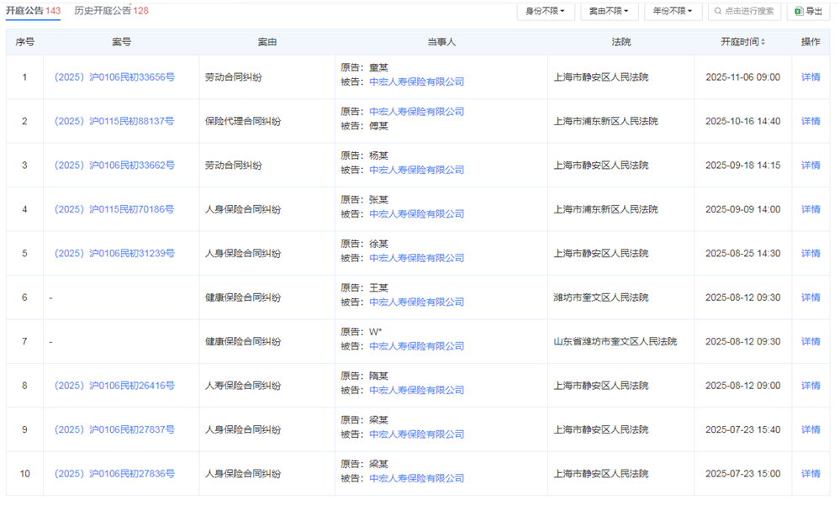840x505 pixels.
Task: Click defendant company link in 王某 row
Action: point(416,302)
